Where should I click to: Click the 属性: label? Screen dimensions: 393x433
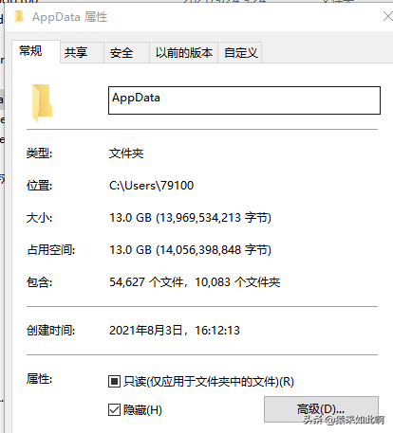click(39, 378)
